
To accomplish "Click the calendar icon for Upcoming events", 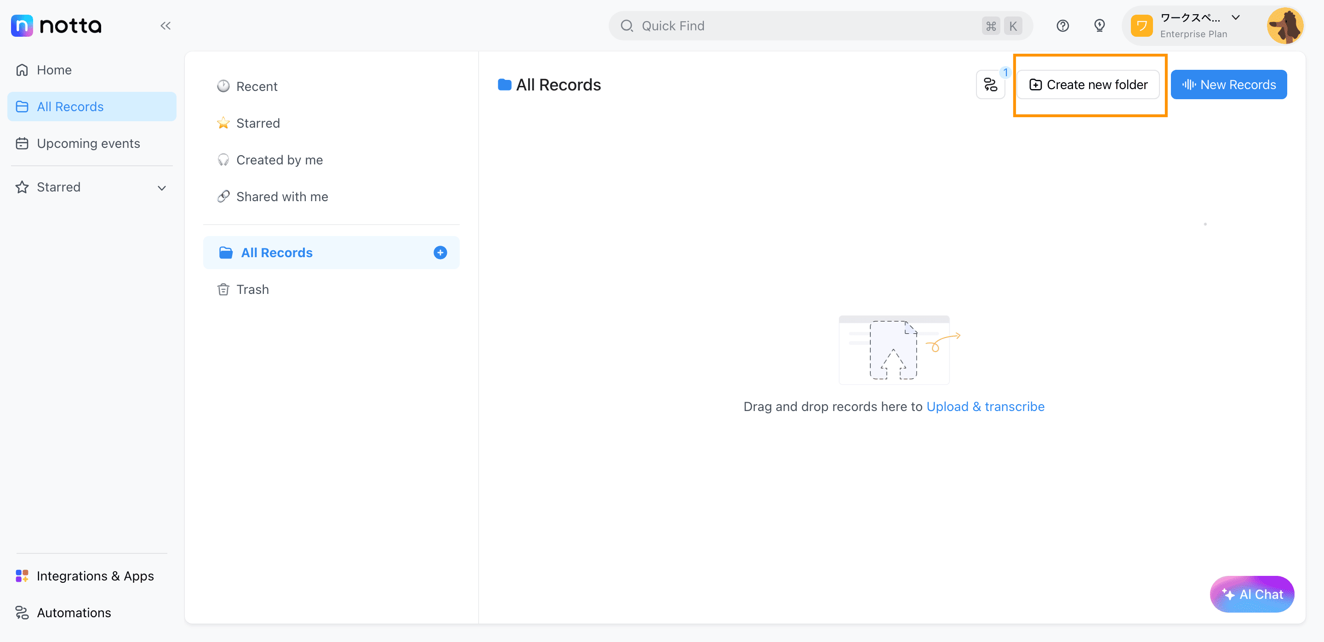I will pos(22,143).
